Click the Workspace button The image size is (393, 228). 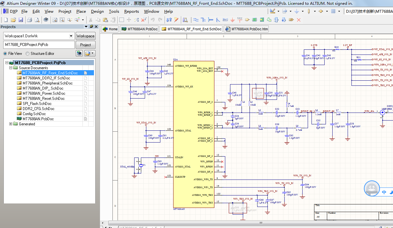click(85, 36)
